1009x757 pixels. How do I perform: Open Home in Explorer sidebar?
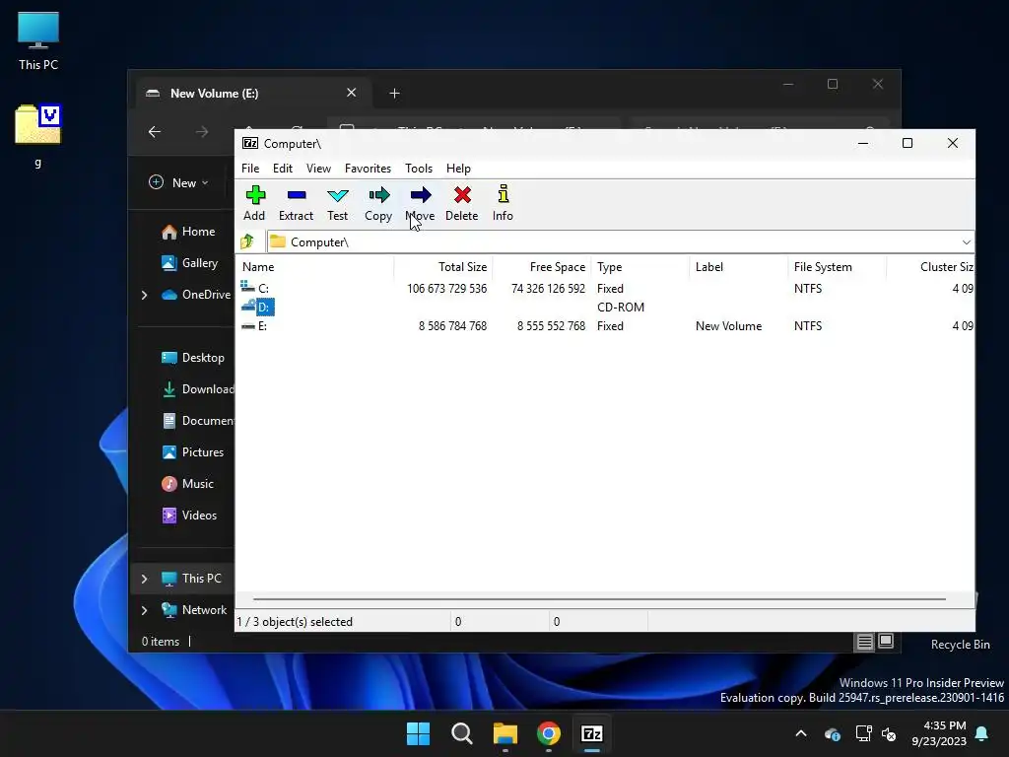point(188,232)
